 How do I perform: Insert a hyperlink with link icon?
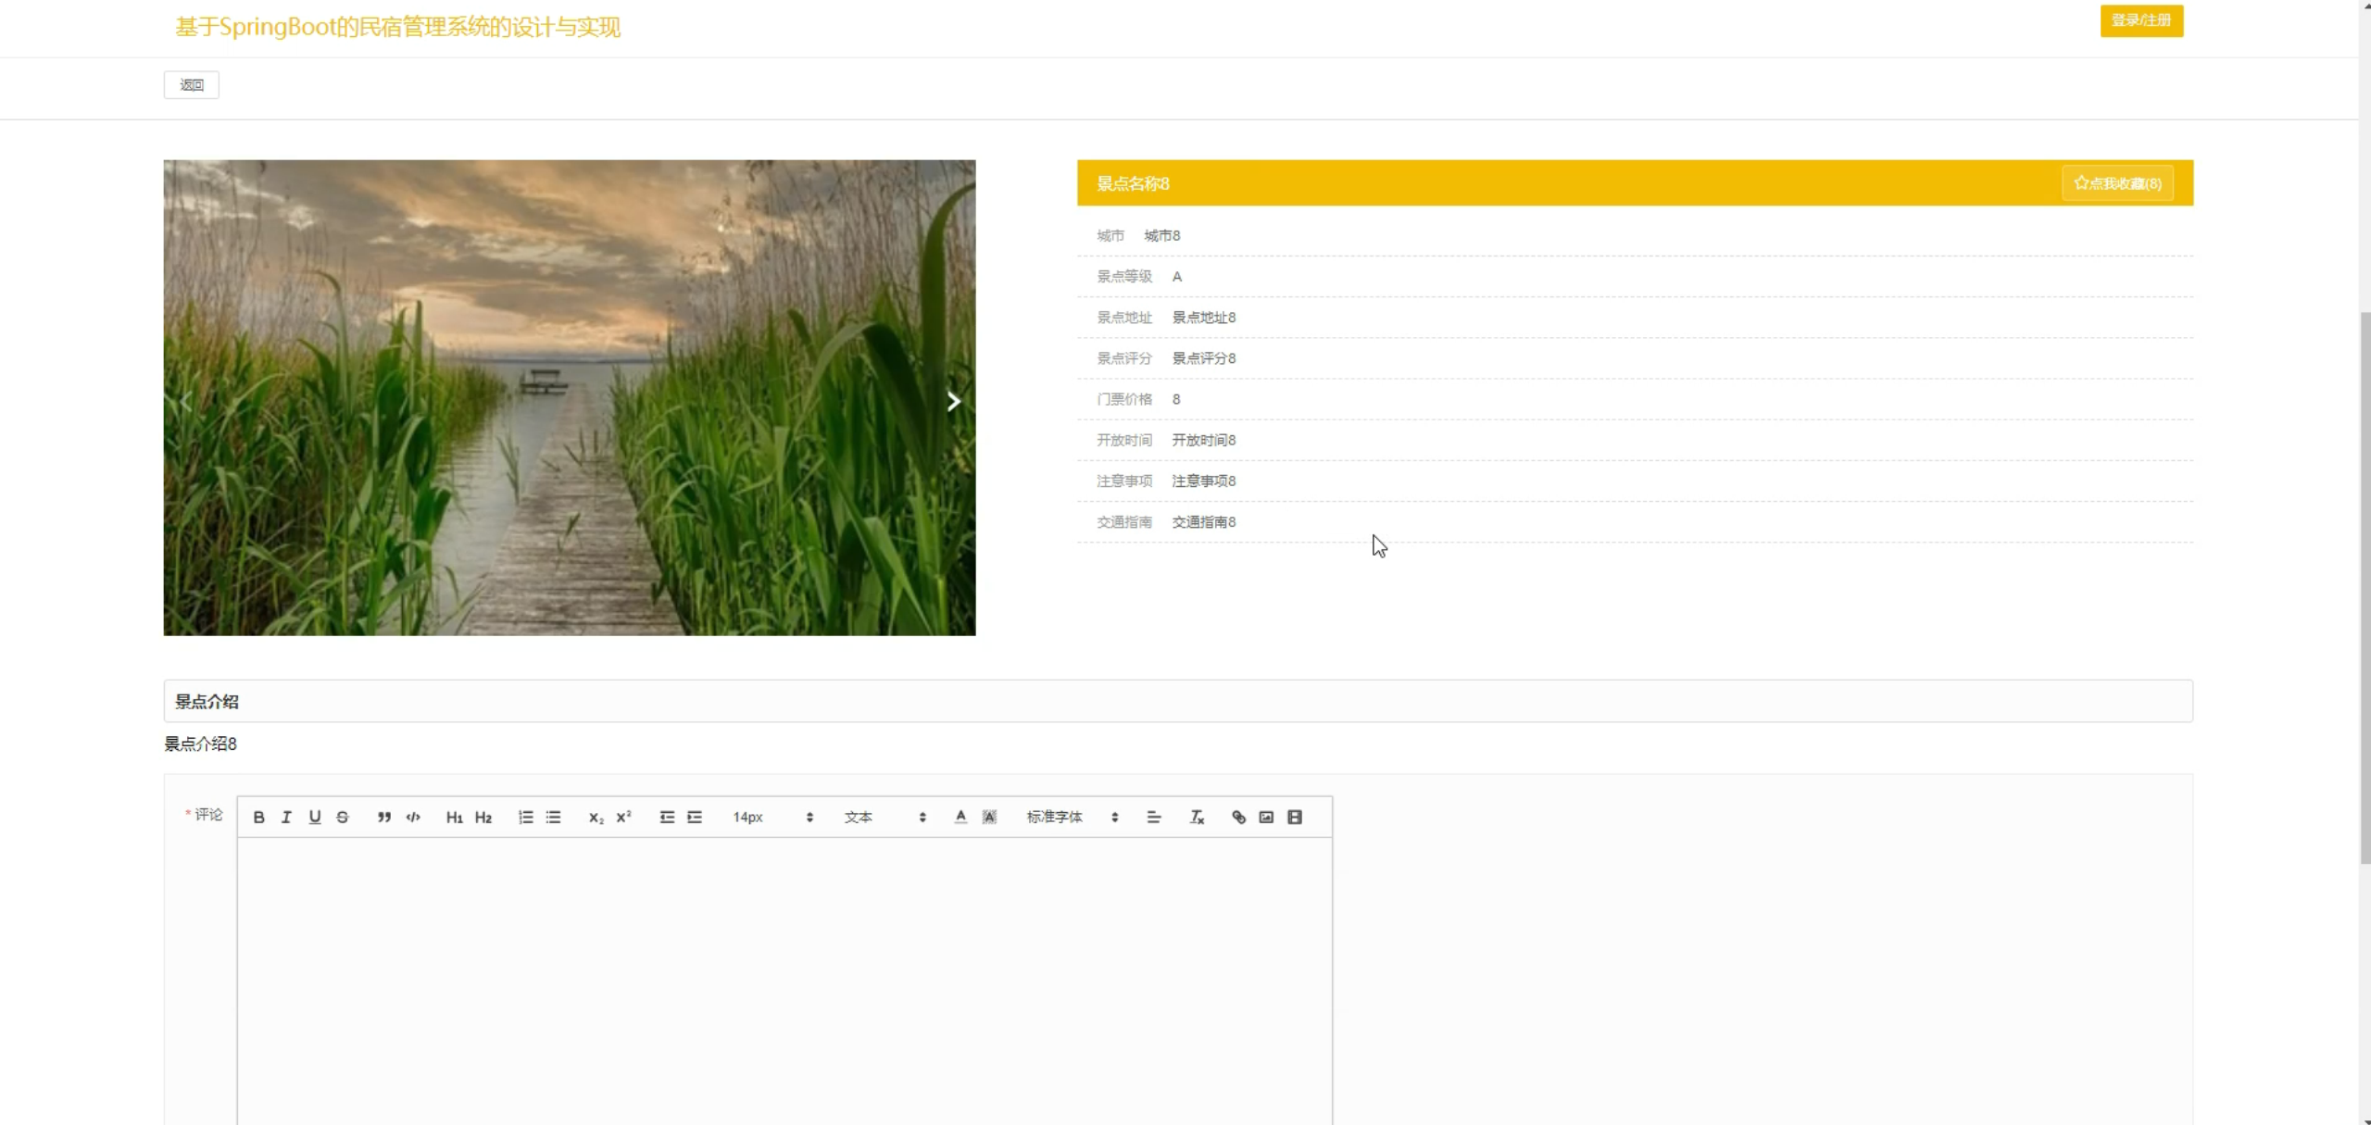[x=1238, y=817]
